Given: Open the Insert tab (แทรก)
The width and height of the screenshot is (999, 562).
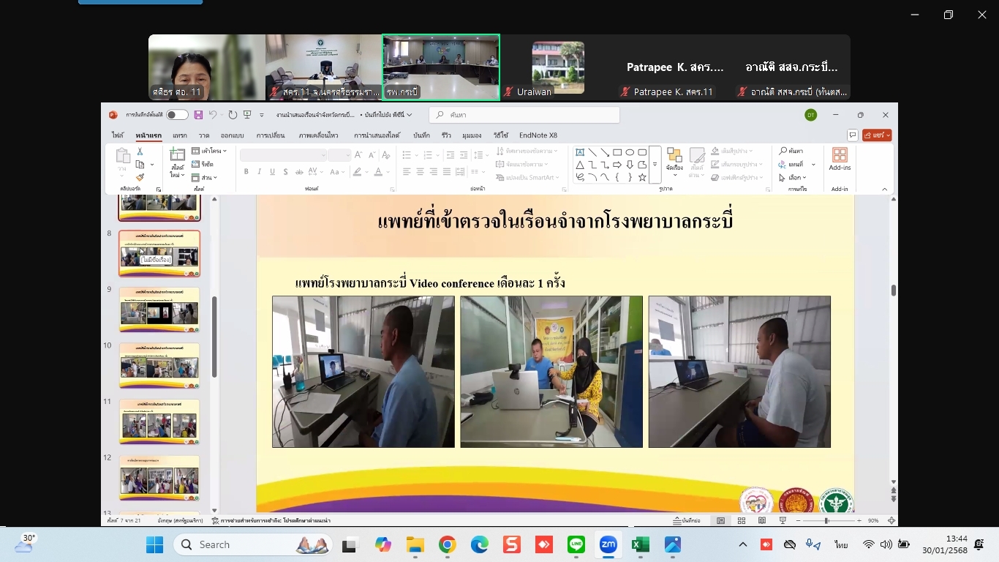Looking at the screenshot, I should point(179,135).
